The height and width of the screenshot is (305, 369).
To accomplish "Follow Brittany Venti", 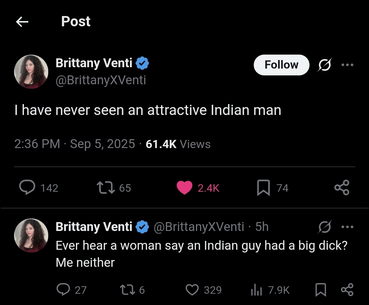I will [281, 65].
